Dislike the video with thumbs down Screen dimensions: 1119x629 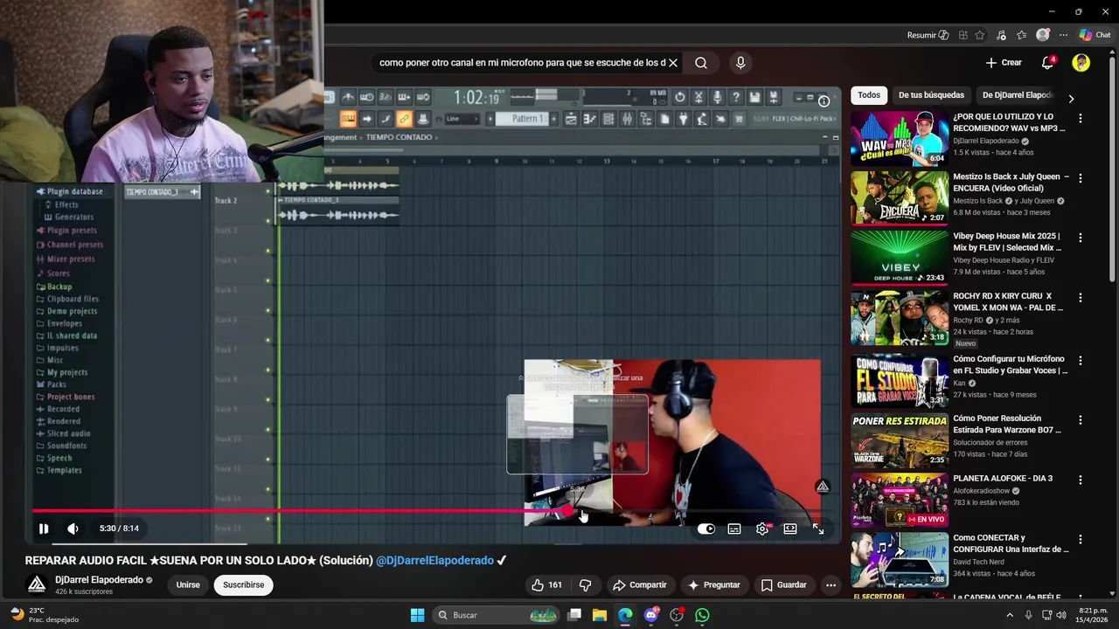[586, 585]
